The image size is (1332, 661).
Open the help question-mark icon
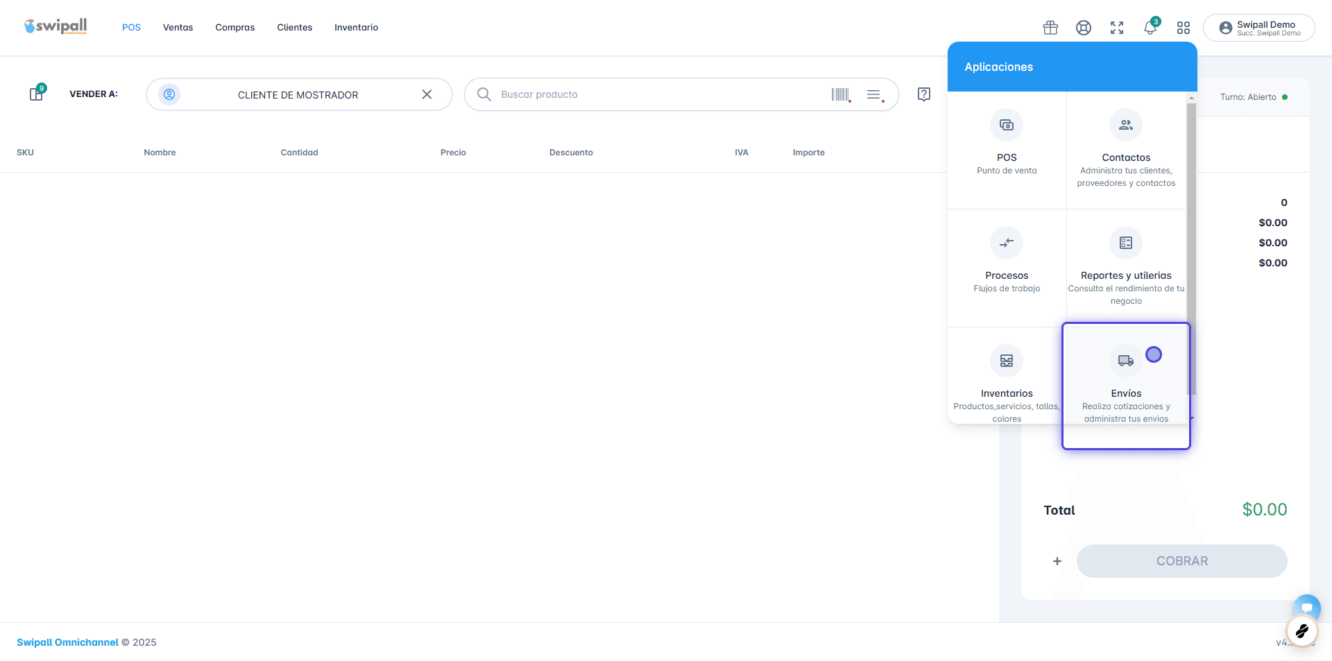[923, 94]
